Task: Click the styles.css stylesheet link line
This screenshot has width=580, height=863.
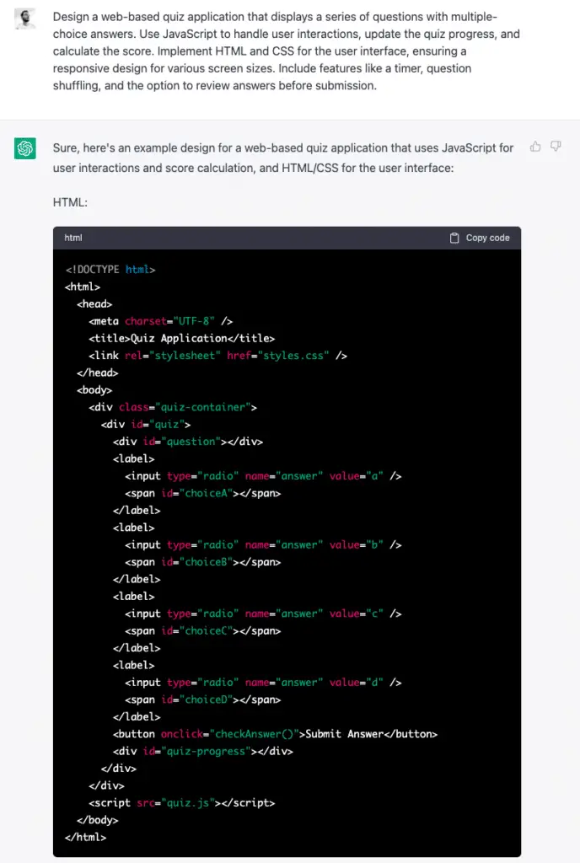Action: [217, 356]
